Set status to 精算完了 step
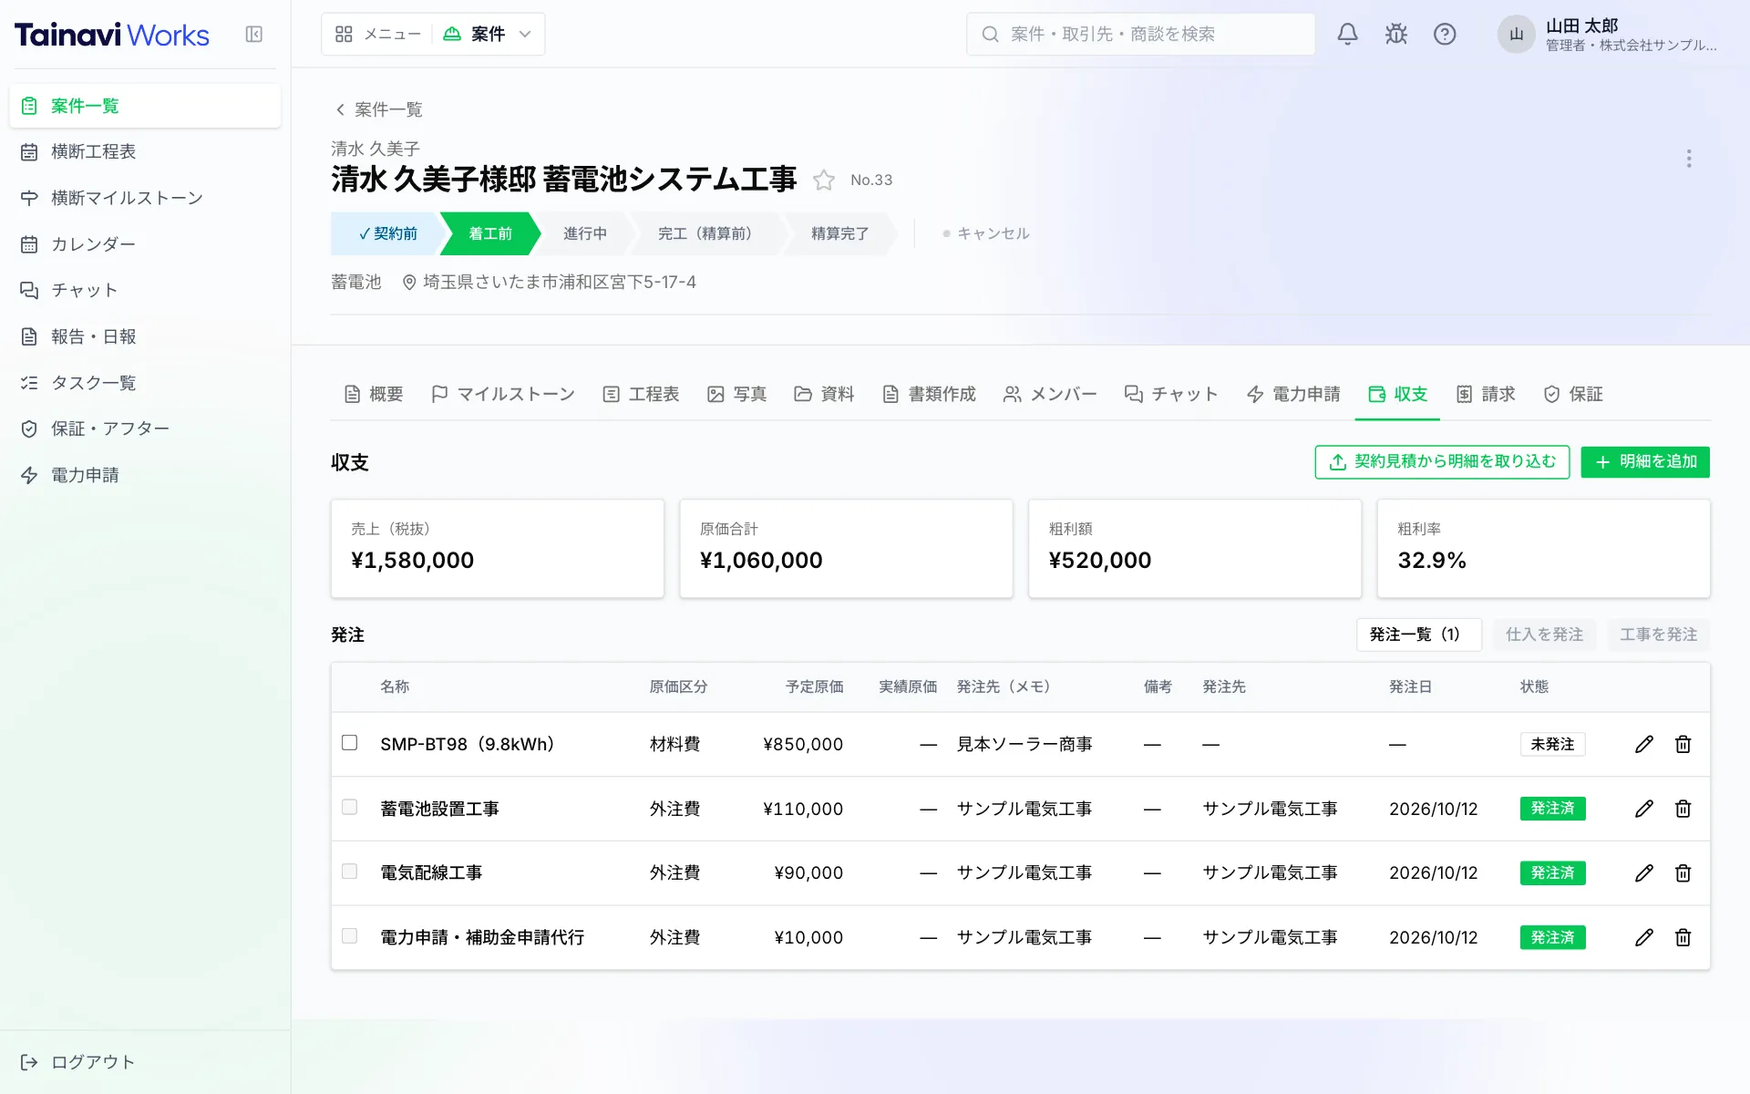The height and width of the screenshot is (1094, 1750). tap(840, 233)
